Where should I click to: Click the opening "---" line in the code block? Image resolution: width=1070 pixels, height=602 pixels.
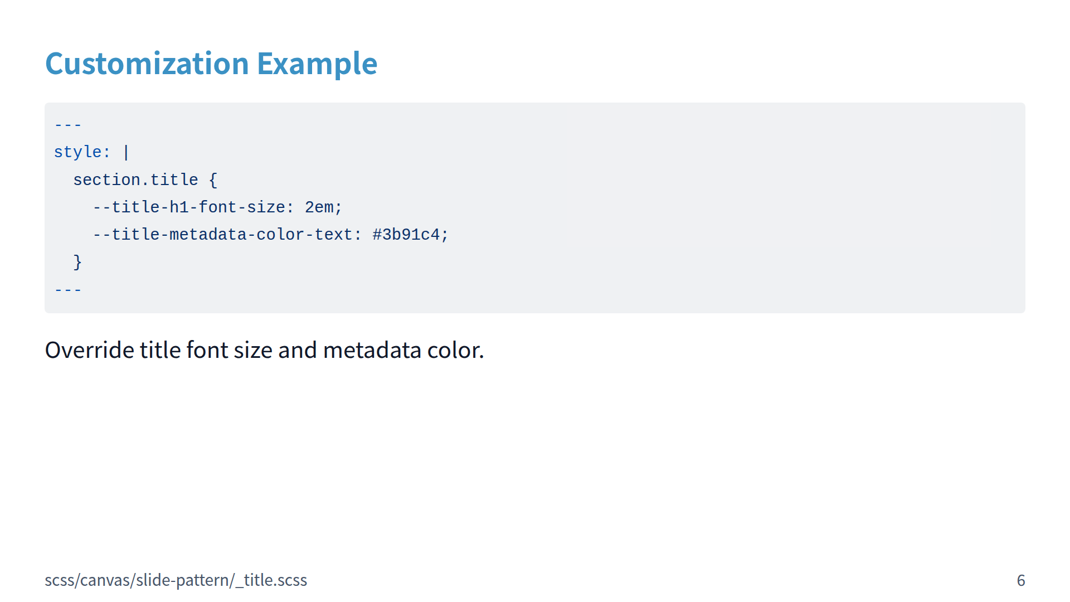pyautogui.click(x=68, y=125)
